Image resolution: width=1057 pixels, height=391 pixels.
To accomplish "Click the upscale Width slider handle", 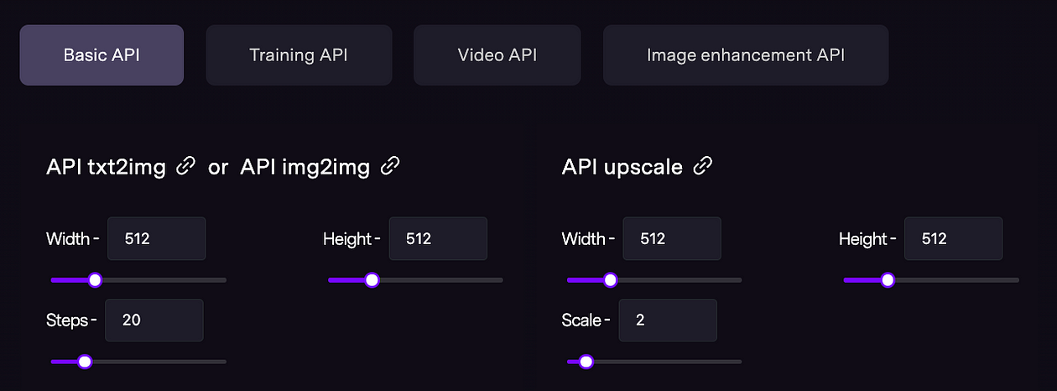I will [611, 280].
